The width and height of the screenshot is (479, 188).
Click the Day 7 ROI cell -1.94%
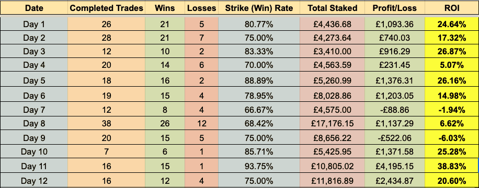451,110
